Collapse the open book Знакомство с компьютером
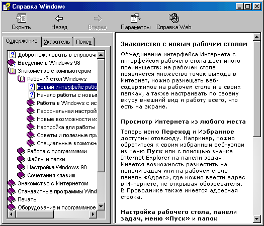Screen dimensions: 264x226 click(12, 71)
